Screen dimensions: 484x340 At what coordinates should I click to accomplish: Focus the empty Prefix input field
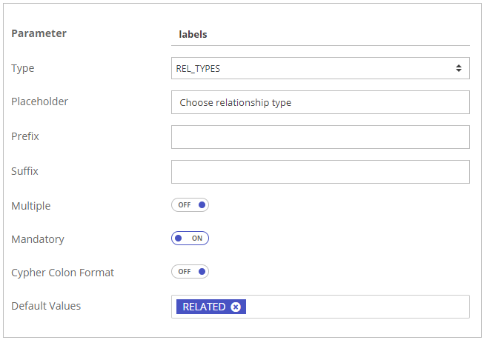click(x=320, y=137)
